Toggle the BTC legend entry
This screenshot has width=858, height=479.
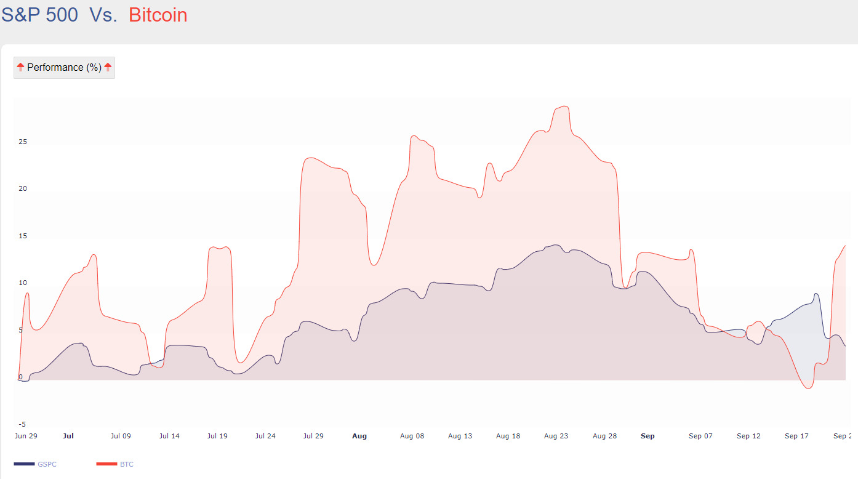[x=115, y=464]
